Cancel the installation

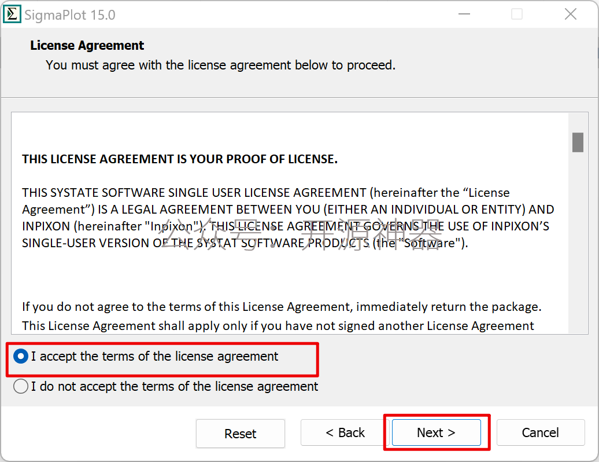[541, 432]
